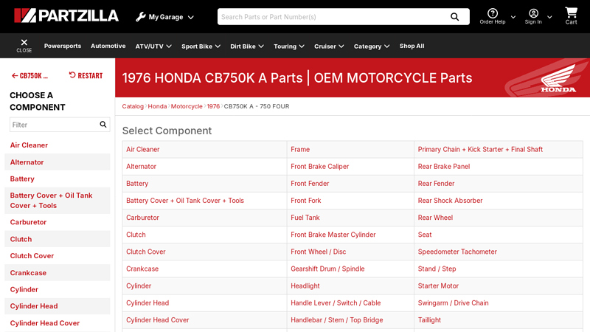Open Front Fender component
590x332 pixels.
point(310,183)
